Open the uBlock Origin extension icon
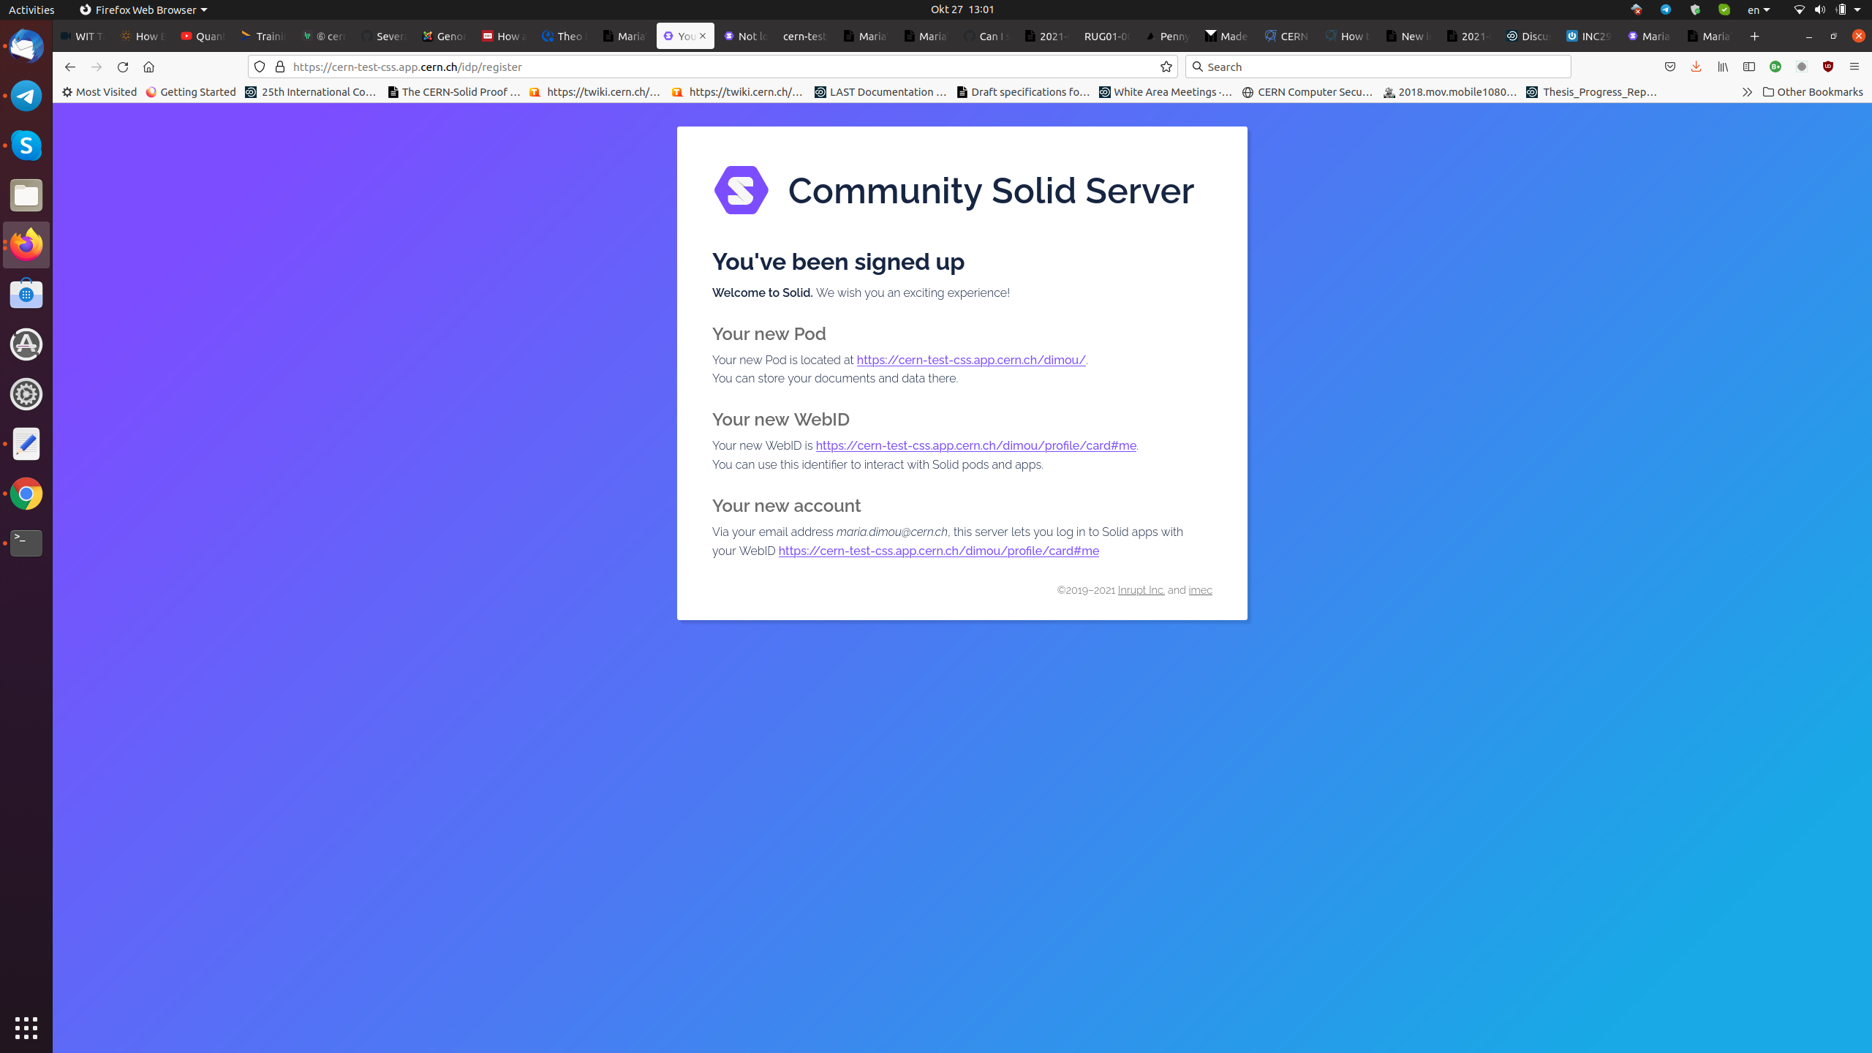 click(1827, 67)
